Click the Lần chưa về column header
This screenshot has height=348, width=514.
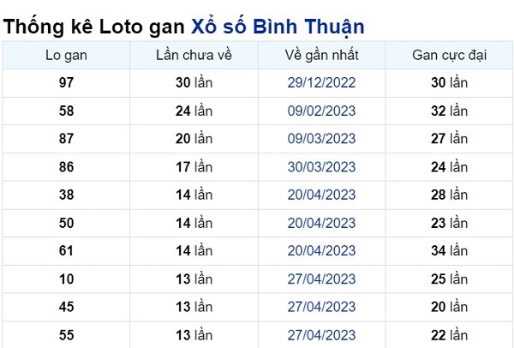coord(194,55)
